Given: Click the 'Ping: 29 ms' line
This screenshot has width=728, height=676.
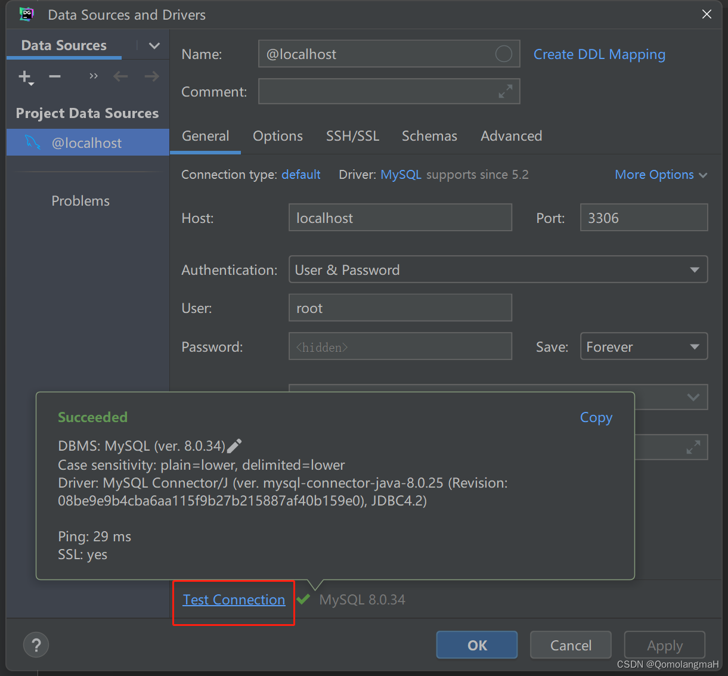Looking at the screenshot, I should click(x=94, y=537).
